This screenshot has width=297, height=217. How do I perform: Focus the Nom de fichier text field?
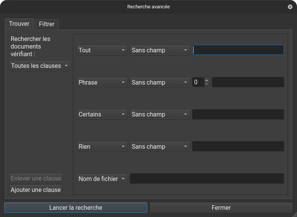207,179
